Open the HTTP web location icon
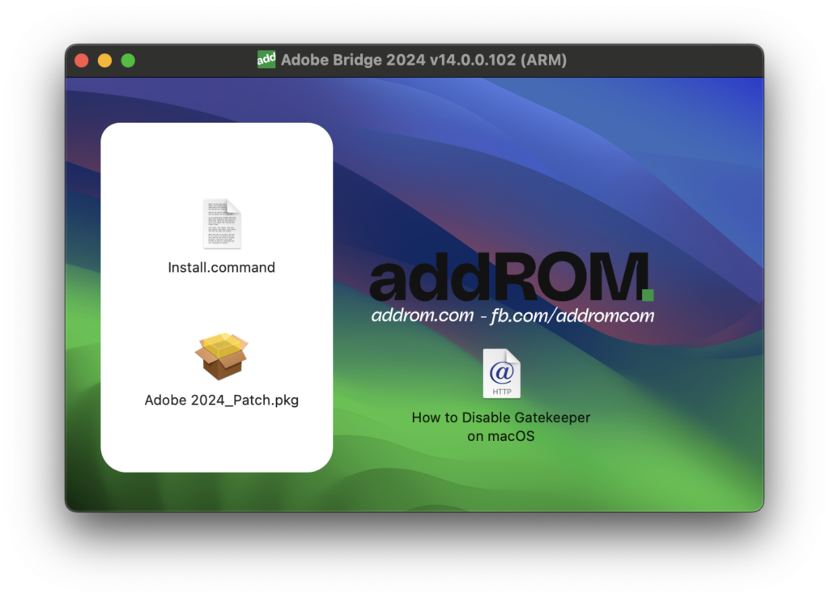829x598 pixels. point(501,374)
